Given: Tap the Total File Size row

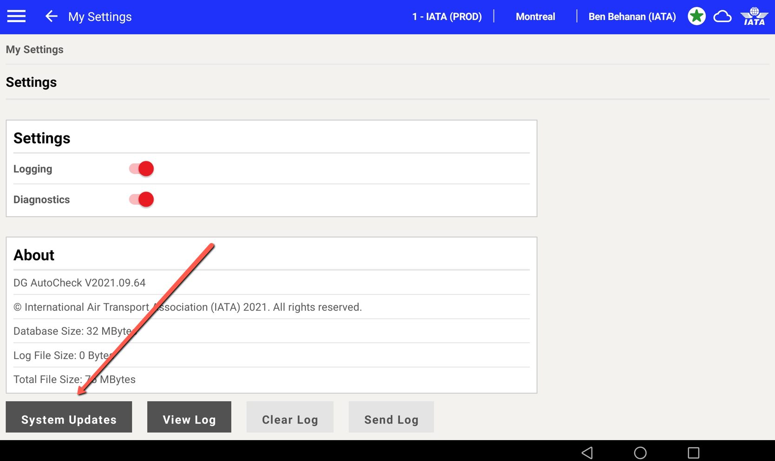Looking at the screenshot, I should (271, 379).
